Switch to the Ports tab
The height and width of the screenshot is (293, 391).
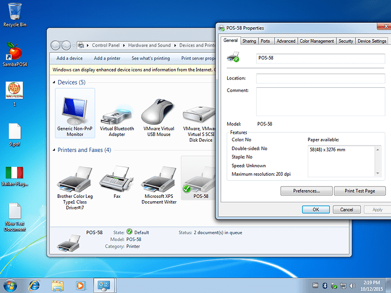(265, 41)
